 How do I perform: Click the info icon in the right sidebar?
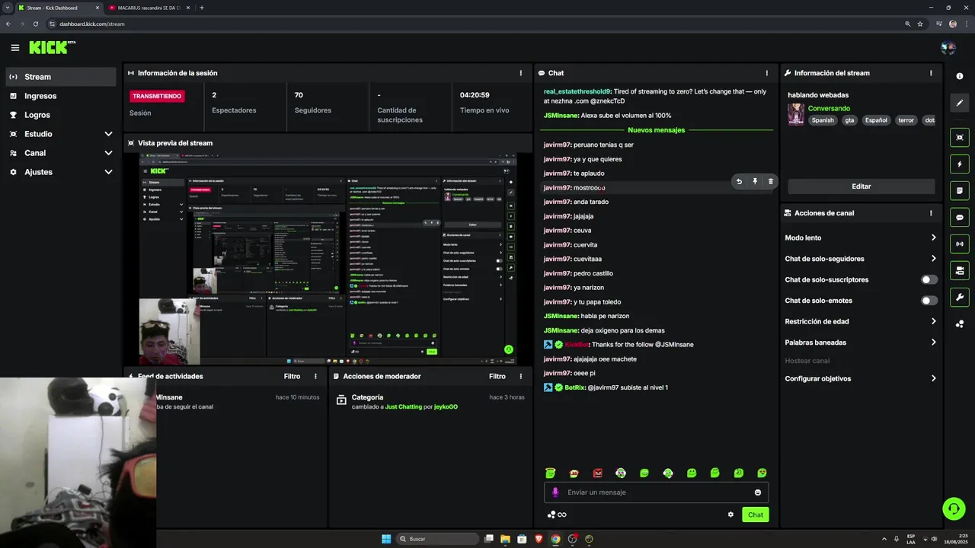(x=960, y=76)
